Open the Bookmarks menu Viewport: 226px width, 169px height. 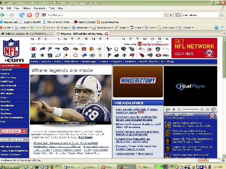40,8
